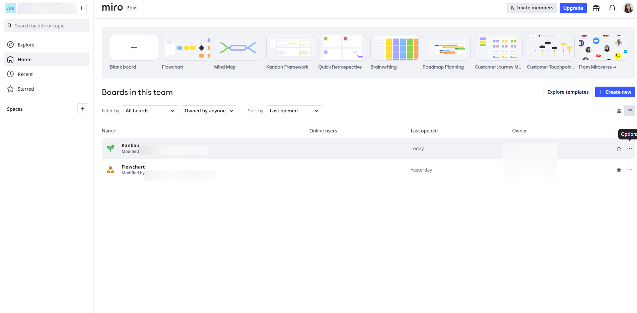Screen dimensions: 637x313
Task: Switch to list view of boards
Action: pyautogui.click(x=630, y=111)
